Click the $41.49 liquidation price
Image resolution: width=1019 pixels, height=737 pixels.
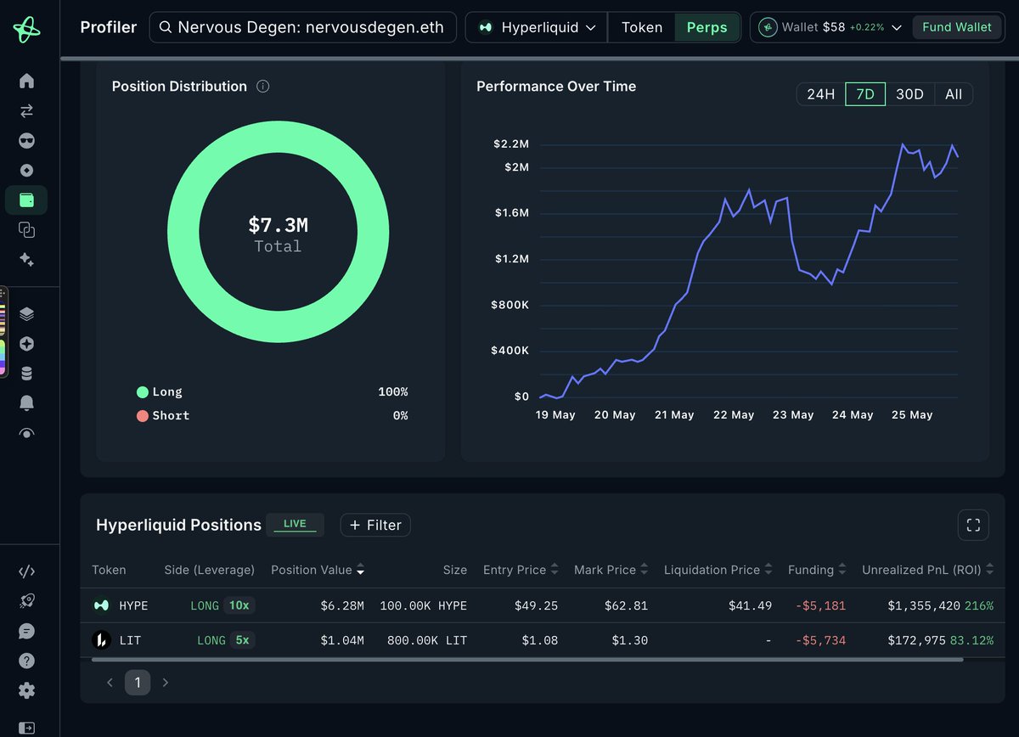pos(750,605)
